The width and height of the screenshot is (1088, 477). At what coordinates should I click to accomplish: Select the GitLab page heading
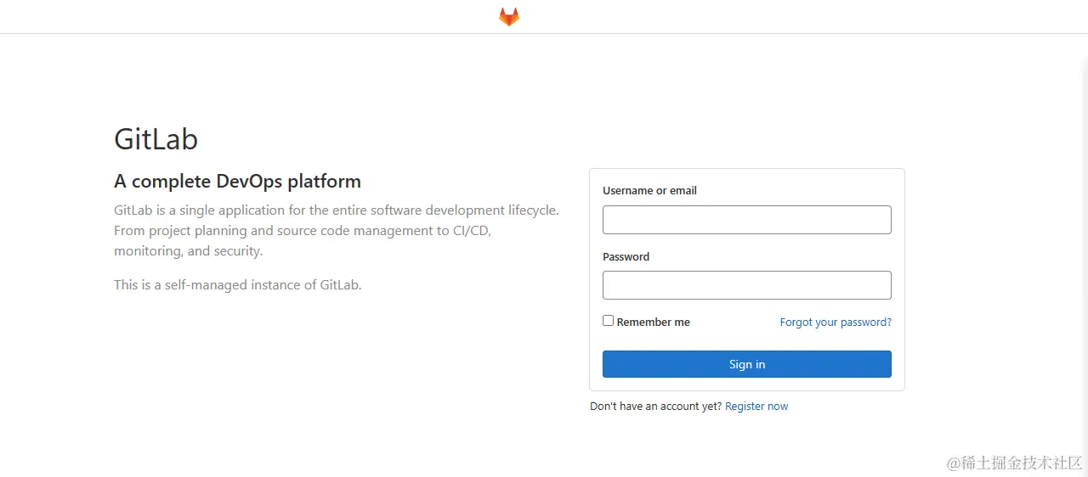[x=156, y=139]
